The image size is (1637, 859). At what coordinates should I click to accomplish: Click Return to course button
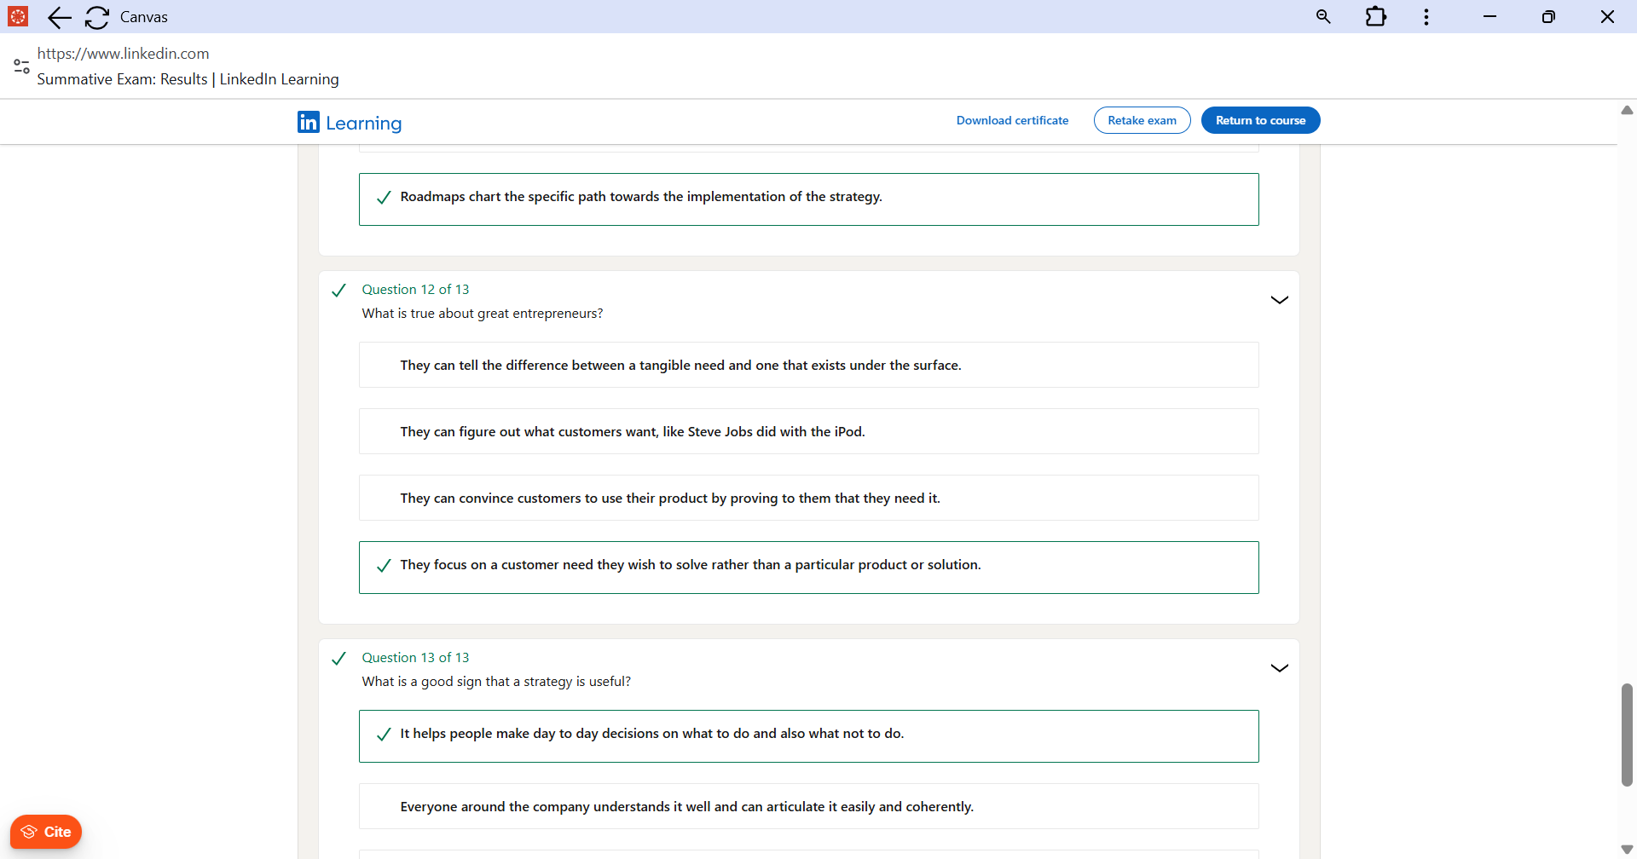pyautogui.click(x=1260, y=120)
